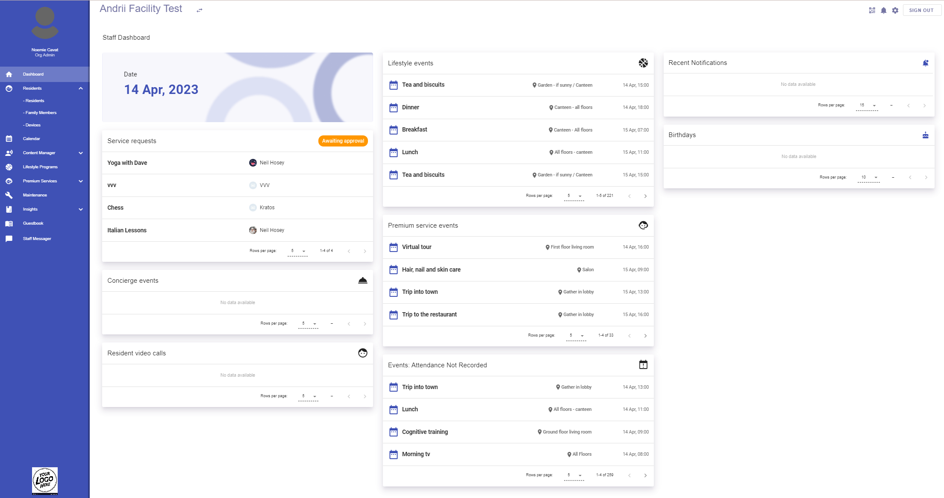Click the notification bell icon
This screenshot has width=944, height=498.
pos(883,10)
